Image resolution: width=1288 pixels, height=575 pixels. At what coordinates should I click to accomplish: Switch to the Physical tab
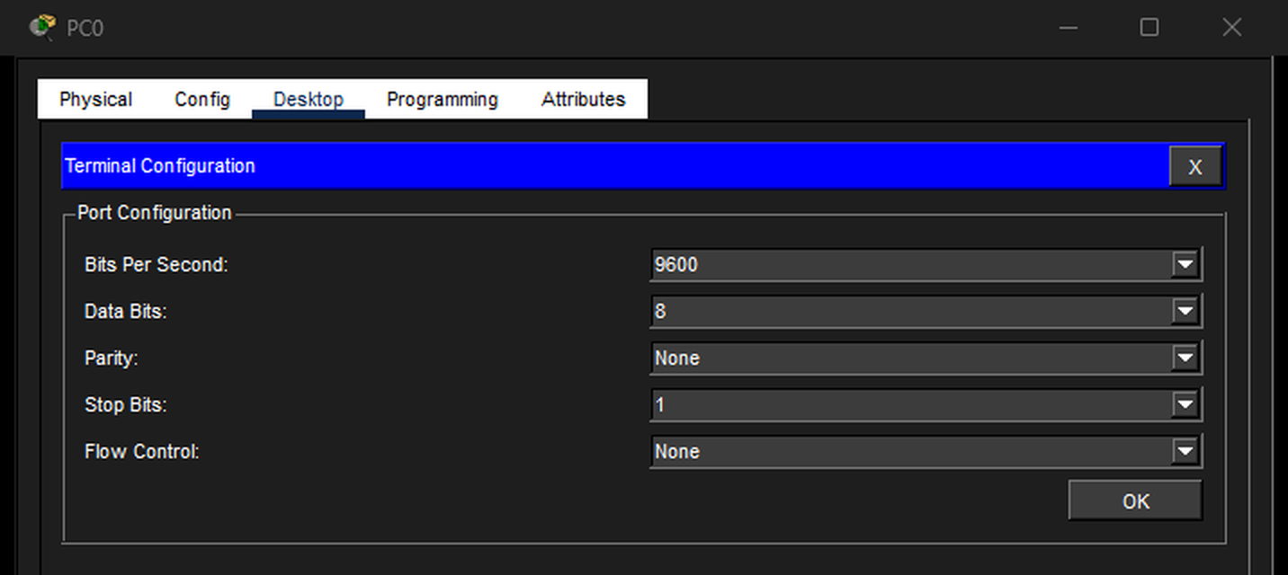click(x=94, y=99)
